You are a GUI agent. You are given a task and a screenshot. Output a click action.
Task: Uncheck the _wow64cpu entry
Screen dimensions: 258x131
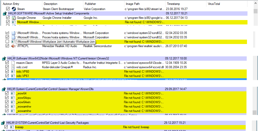point(7,98)
